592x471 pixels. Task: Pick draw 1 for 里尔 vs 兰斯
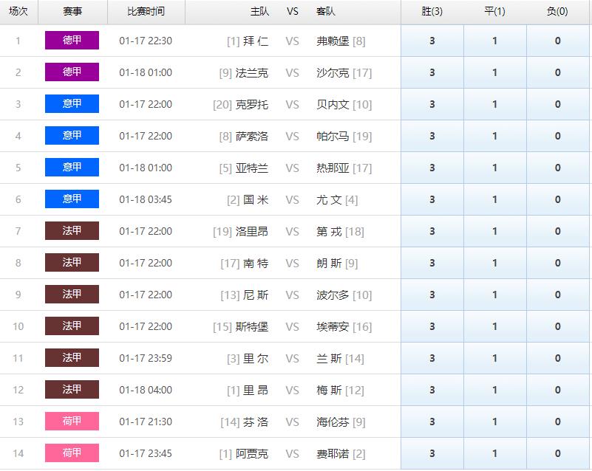[x=495, y=358]
